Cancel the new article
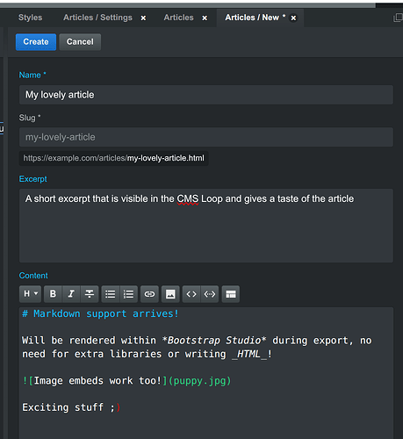The height and width of the screenshot is (439, 403). [80, 42]
